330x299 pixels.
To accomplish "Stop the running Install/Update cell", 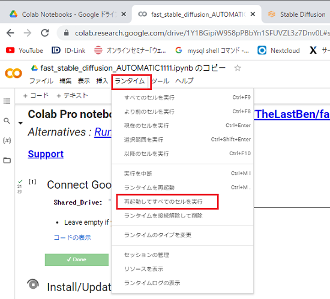I will click(x=33, y=285).
